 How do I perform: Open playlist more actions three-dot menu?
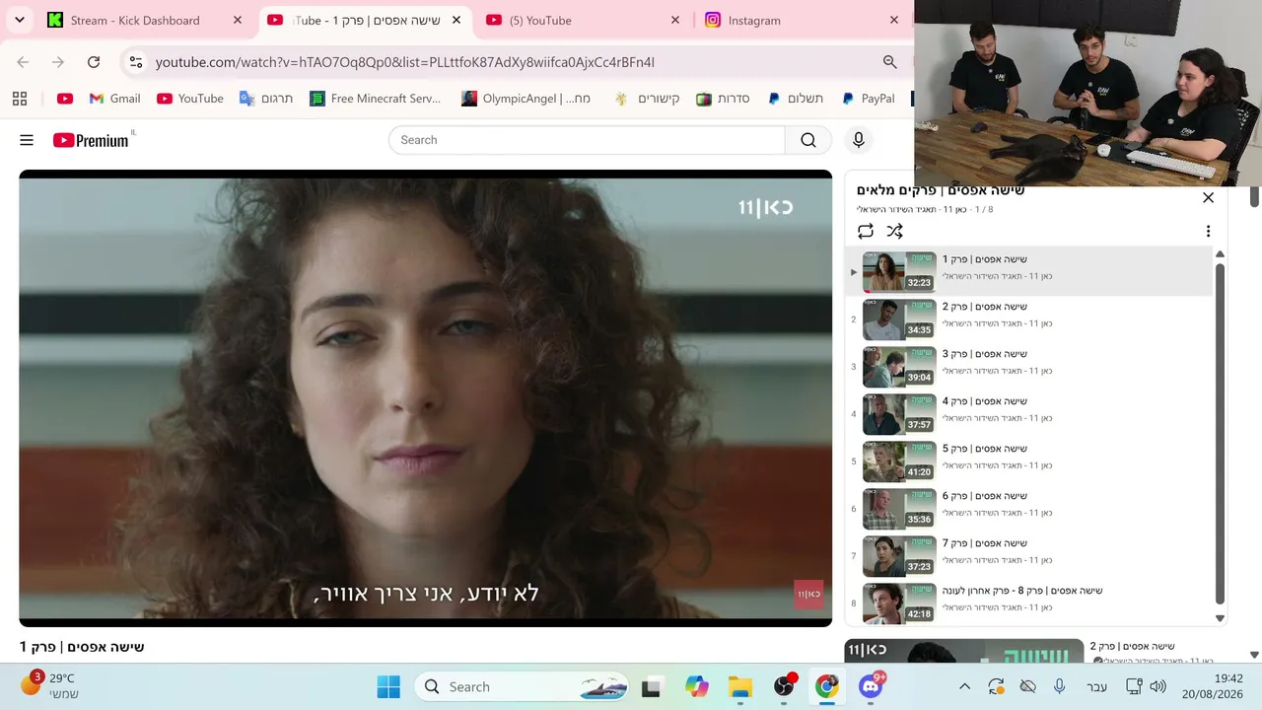[x=1208, y=231]
